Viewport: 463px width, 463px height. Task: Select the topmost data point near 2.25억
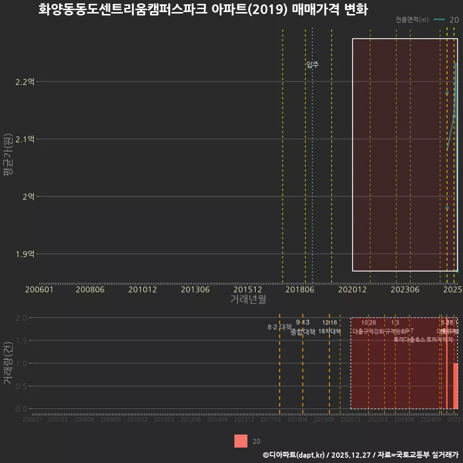[x=455, y=63]
